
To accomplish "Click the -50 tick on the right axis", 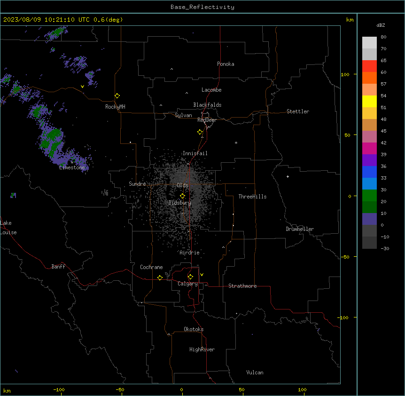I will [345, 257].
